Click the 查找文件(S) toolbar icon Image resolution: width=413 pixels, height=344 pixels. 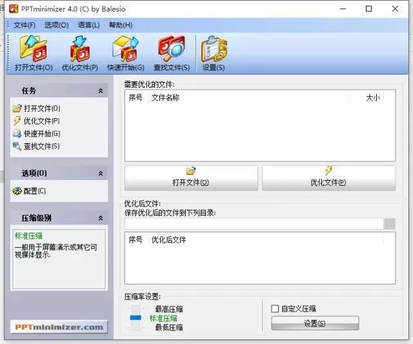point(172,53)
